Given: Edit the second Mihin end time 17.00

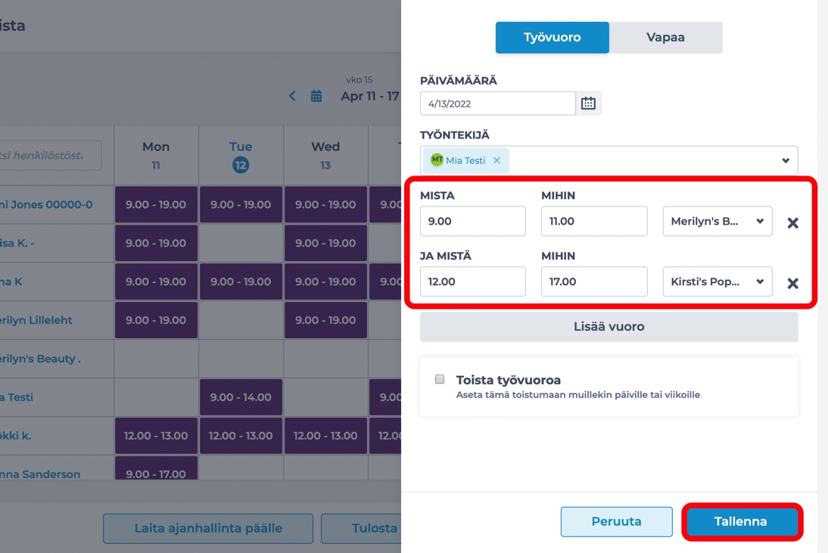Looking at the screenshot, I should [594, 281].
